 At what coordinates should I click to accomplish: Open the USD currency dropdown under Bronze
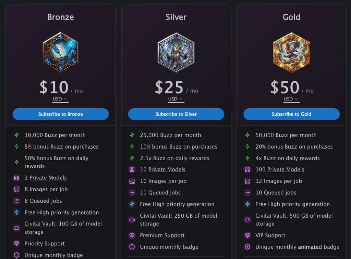tap(60, 99)
